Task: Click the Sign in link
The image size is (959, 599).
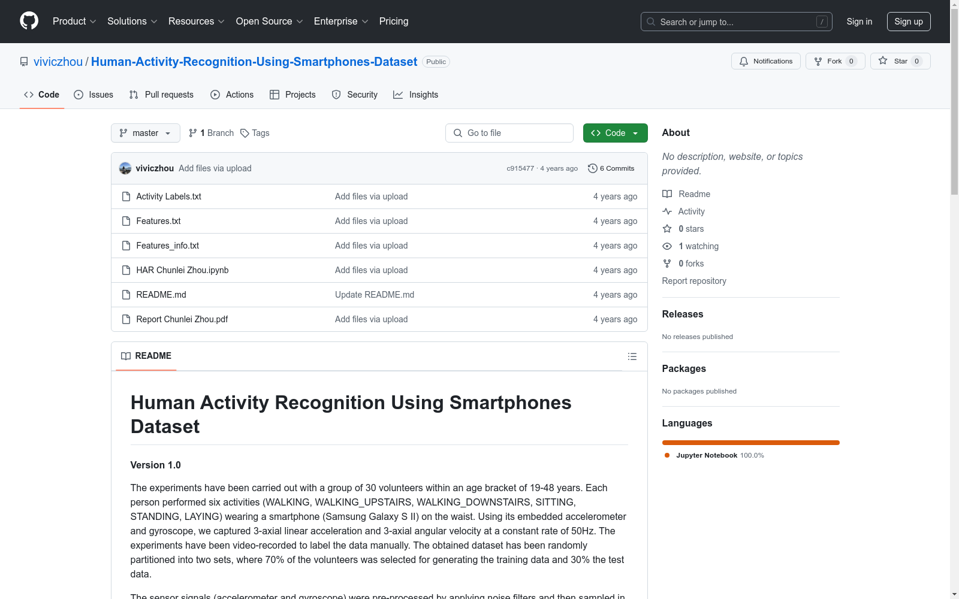Action: 860,22
